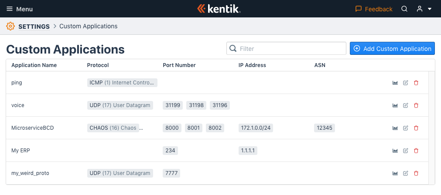Select the my_weird_proto application name

31,173
